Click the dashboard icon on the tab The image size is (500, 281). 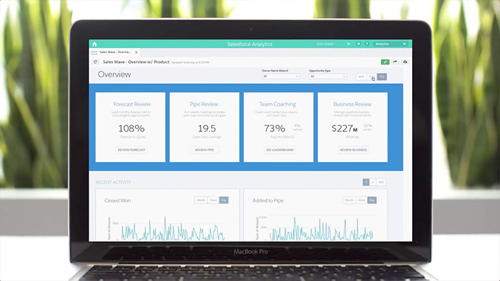(94, 52)
